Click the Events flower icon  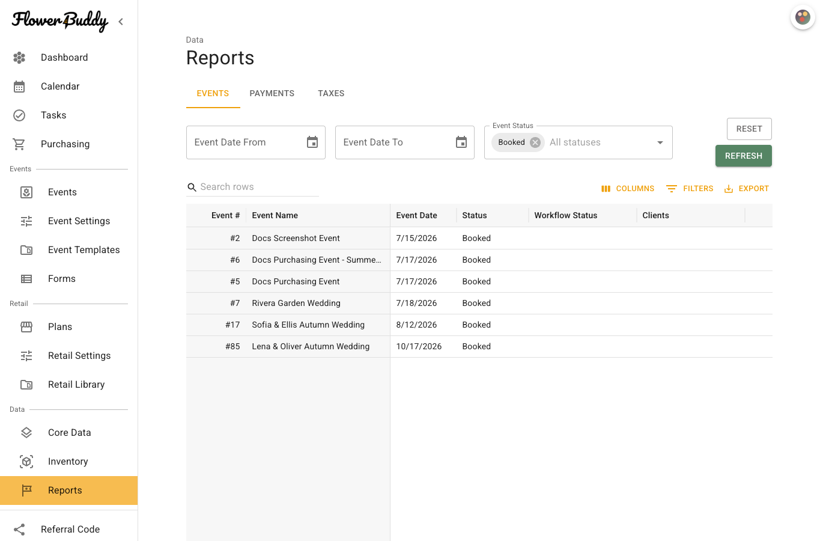tap(26, 192)
